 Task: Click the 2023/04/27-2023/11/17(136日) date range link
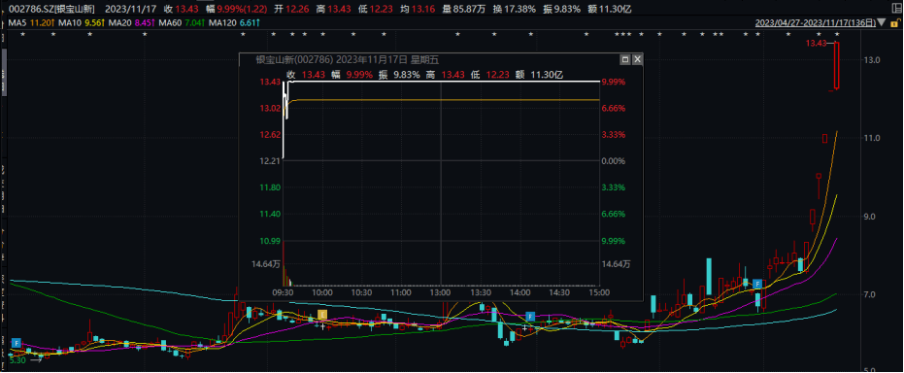pyautogui.click(x=816, y=23)
